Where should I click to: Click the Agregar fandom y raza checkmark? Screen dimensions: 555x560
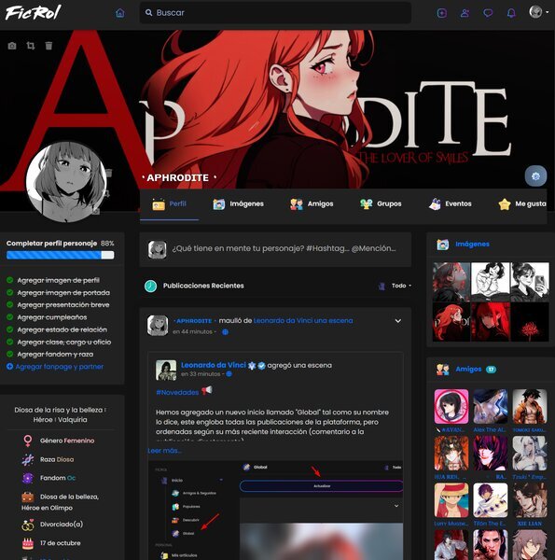pos(10,354)
